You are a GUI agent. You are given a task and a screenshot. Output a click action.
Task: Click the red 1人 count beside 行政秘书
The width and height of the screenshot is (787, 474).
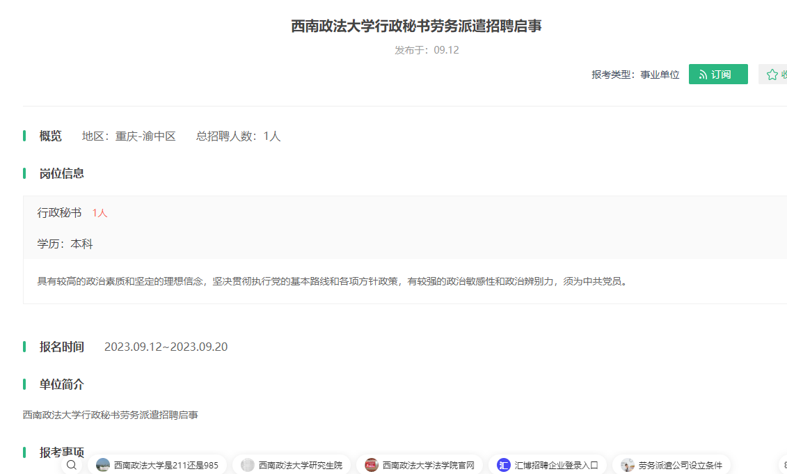point(100,213)
